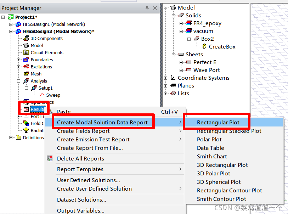
Task: Select 3D Rectangular Plot
Action: (x=234, y=165)
